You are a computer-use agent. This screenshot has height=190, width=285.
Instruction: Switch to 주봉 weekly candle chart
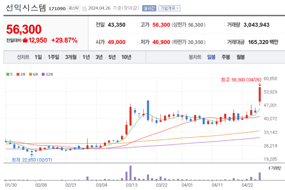click(226, 57)
